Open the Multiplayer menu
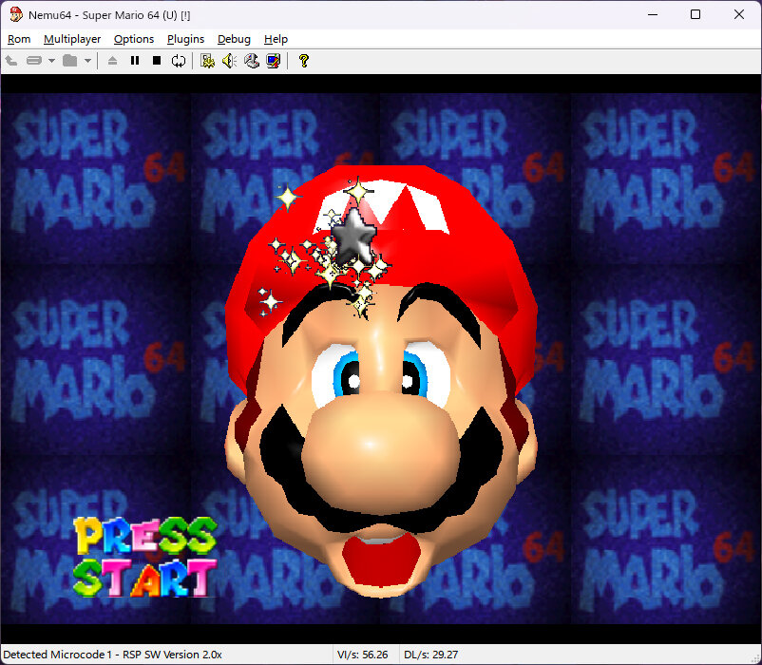 [x=72, y=39]
